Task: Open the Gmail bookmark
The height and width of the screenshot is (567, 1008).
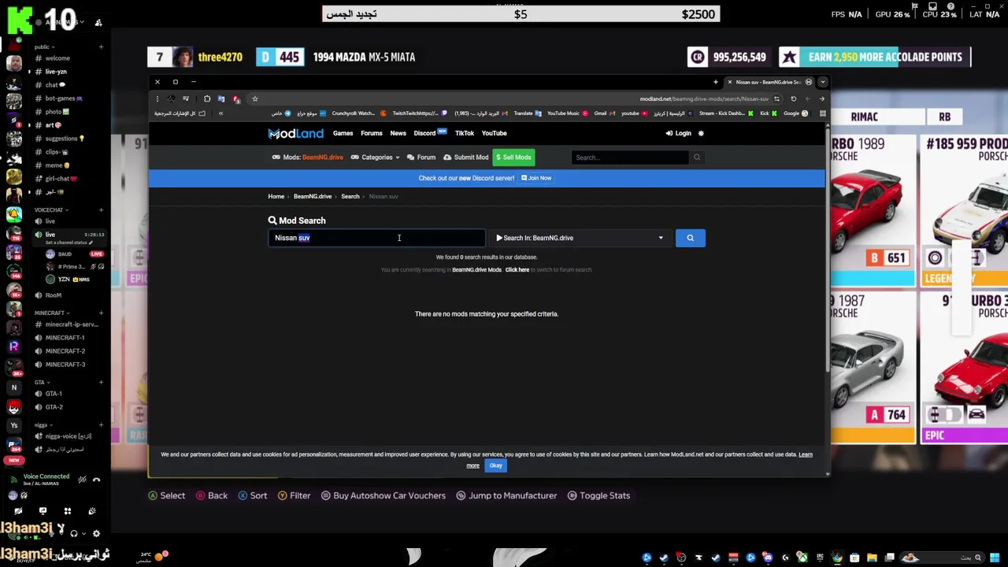Action: click(x=604, y=113)
